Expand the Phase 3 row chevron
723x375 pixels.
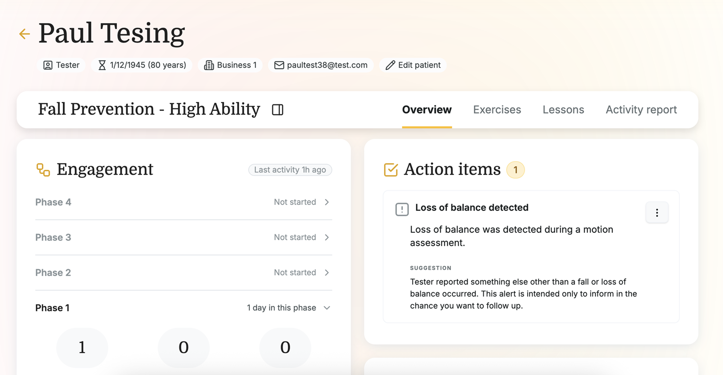pyautogui.click(x=327, y=237)
